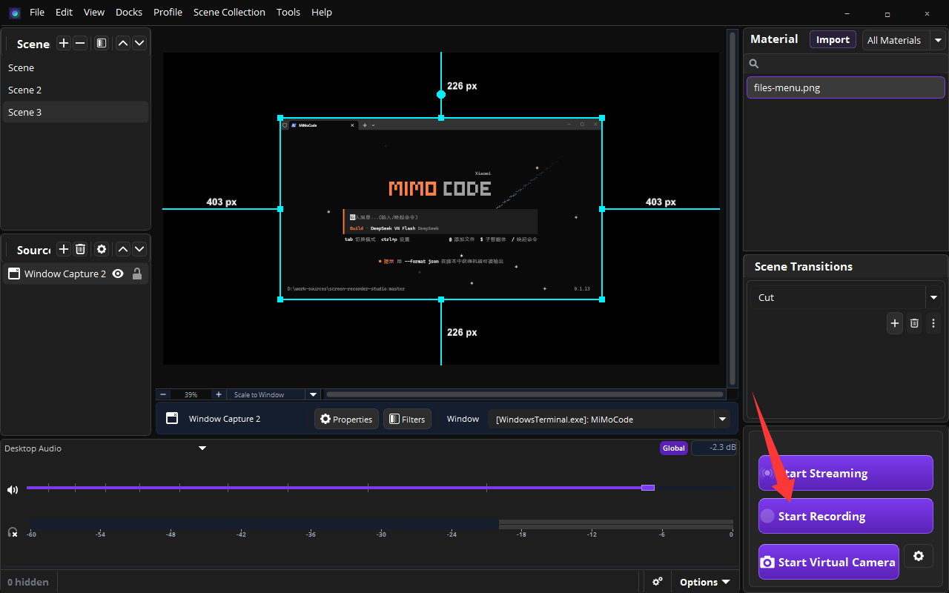Click the Desktop Audio volume slider handle
The height and width of the screenshot is (593, 949).
coord(648,487)
